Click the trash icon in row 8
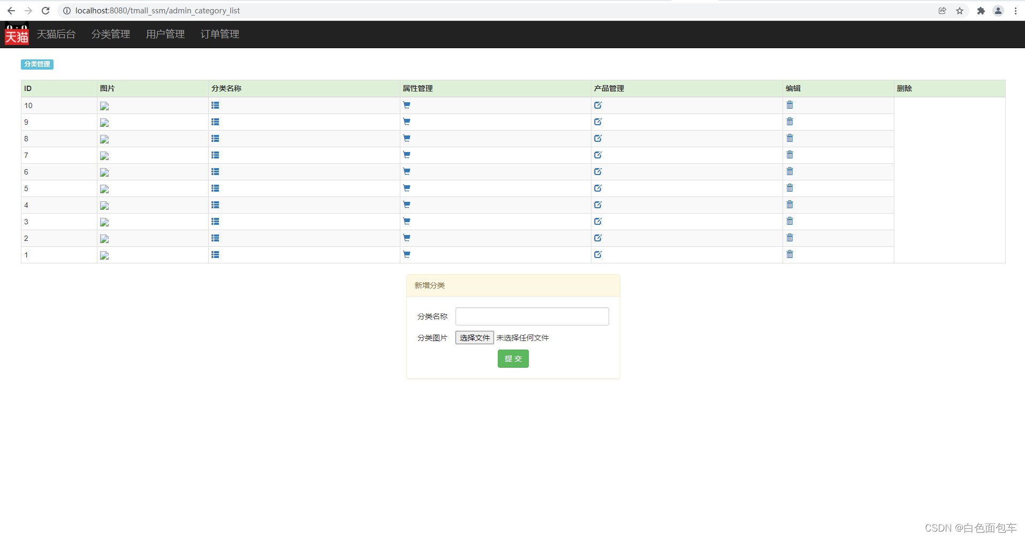Viewport: 1025px width, 538px height. (789, 138)
